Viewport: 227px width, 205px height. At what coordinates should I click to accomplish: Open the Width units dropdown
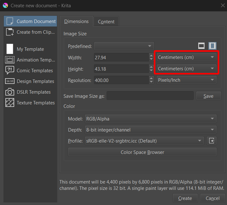pos(187,57)
